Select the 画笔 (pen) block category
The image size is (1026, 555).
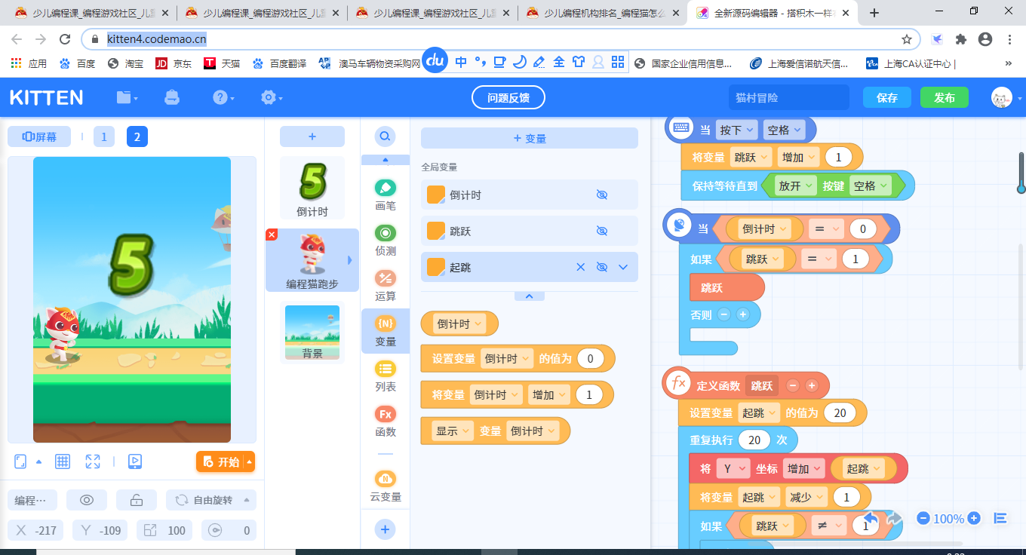point(386,195)
